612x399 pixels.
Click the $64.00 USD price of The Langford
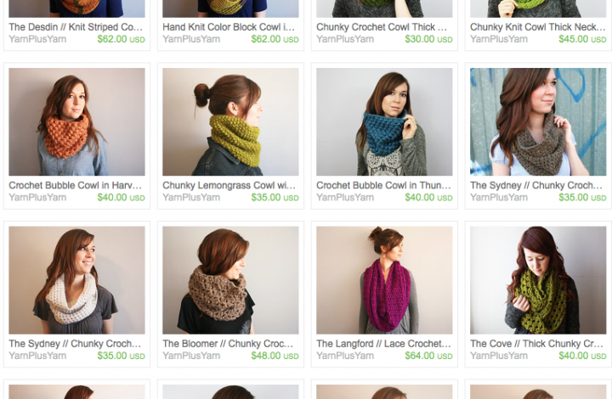[428, 356]
